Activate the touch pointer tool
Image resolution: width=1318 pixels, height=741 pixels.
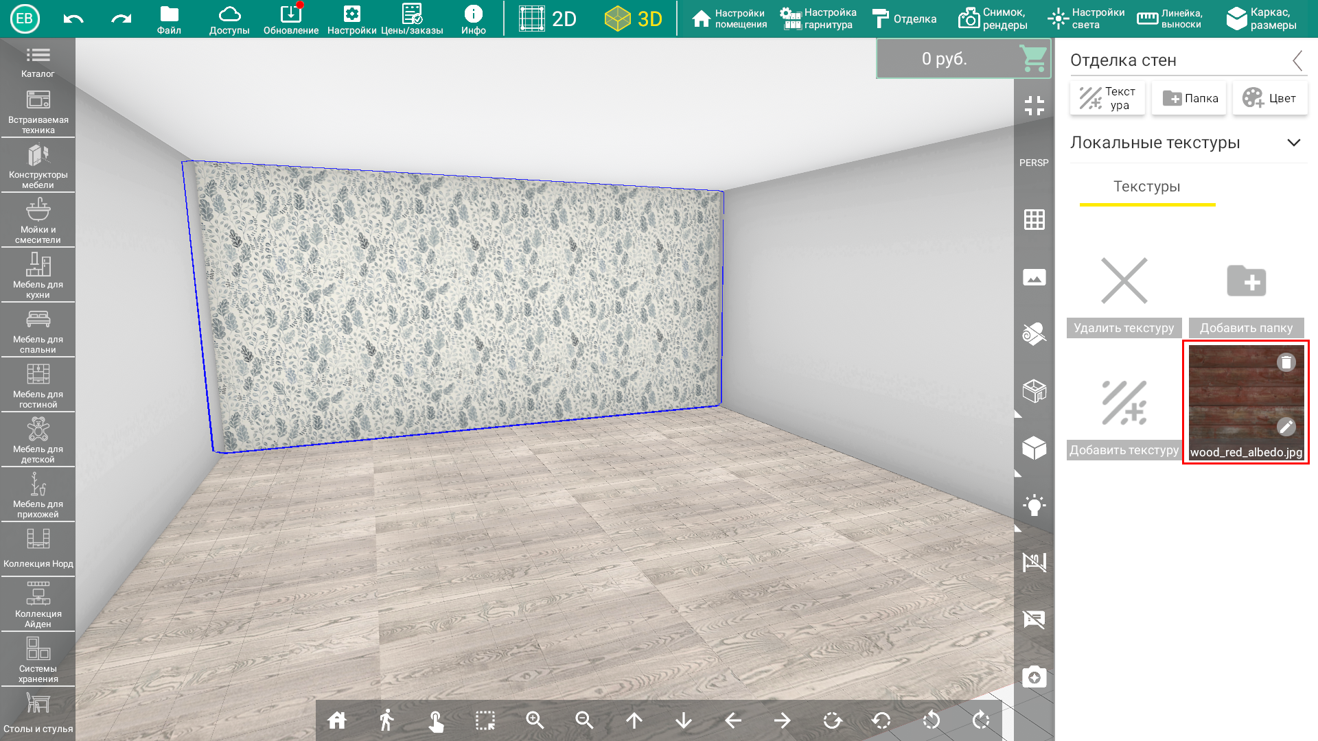(436, 720)
